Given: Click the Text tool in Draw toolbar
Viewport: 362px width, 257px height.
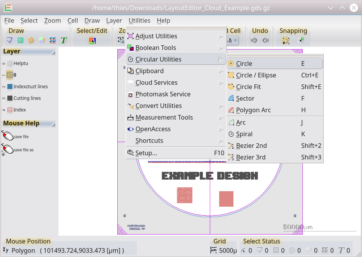Looking at the screenshot, I should tap(64, 40).
